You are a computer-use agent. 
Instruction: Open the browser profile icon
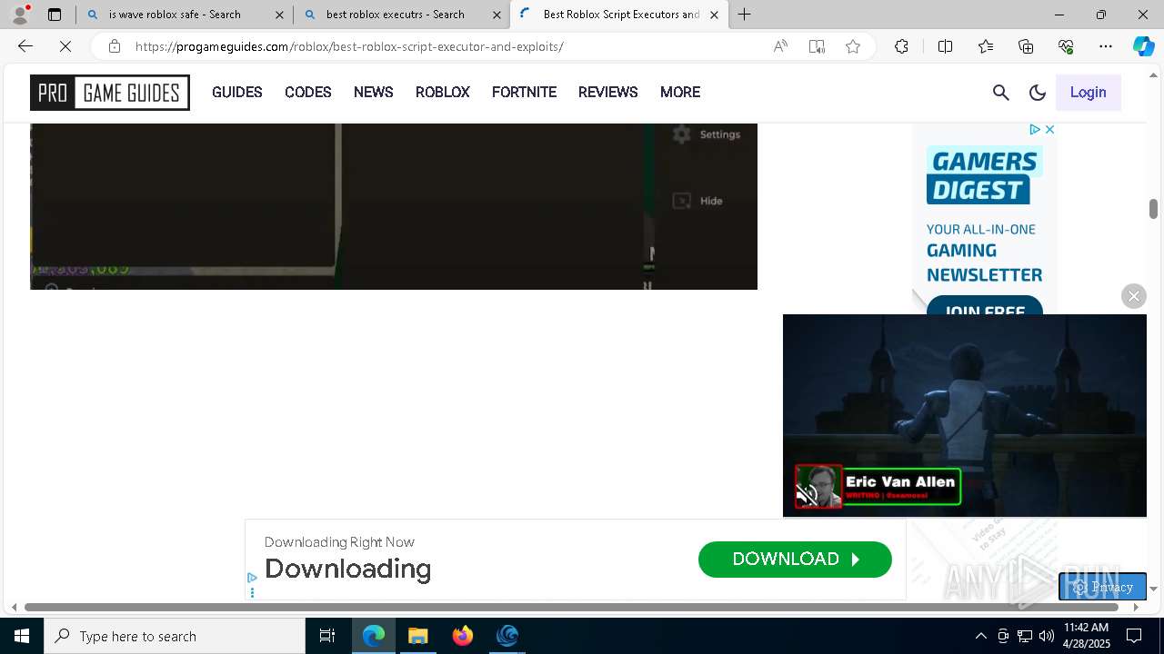click(x=20, y=15)
